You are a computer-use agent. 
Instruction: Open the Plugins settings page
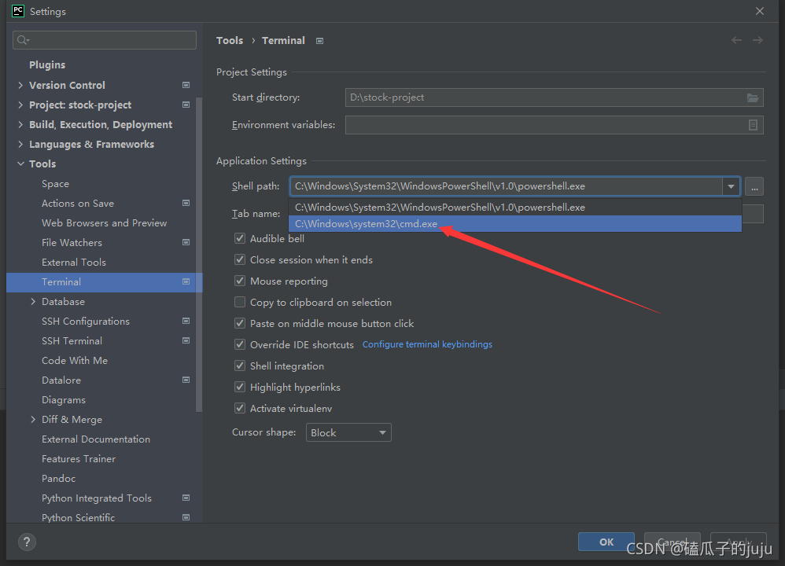47,65
